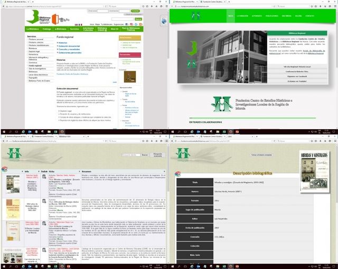Image resolution: width=338 pixels, height=269 pixels.
Task: Click H logo on Descripción bibliográfica page
Action: coord(183,155)
